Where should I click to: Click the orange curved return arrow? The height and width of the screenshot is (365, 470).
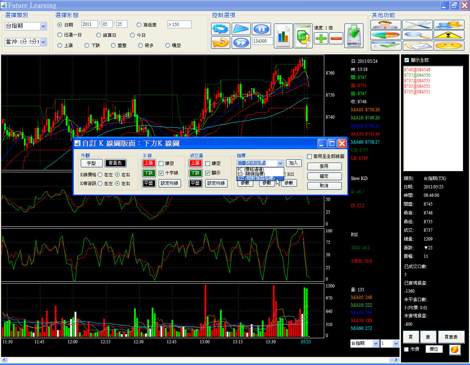(221, 42)
